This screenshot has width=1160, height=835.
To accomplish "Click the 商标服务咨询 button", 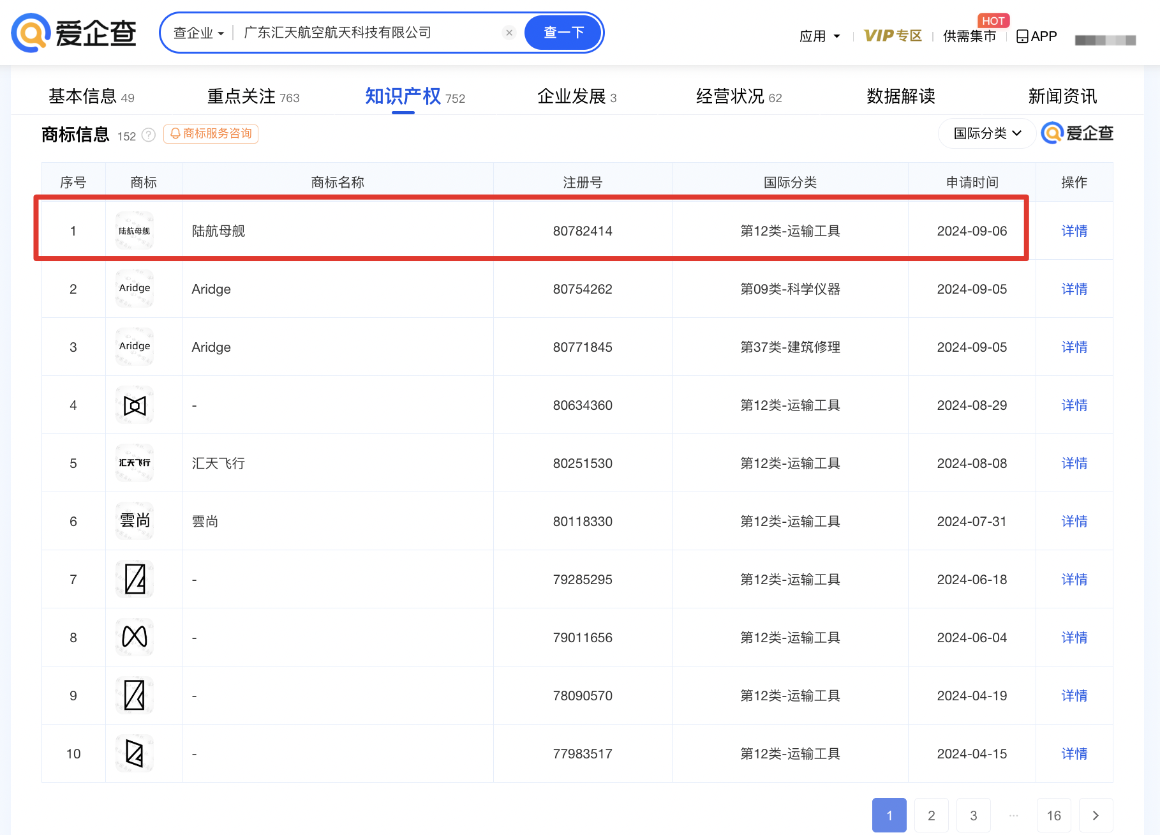I will 211,134.
